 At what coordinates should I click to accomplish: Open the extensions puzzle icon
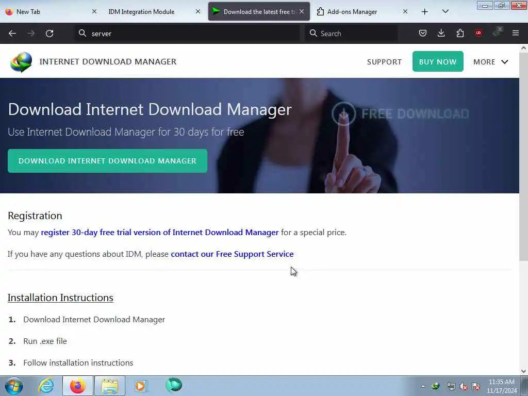pyautogui.click(x=460, y=33)
